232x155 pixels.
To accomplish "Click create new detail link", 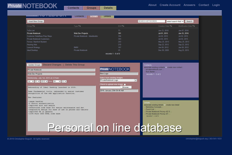I will (173, 105).
